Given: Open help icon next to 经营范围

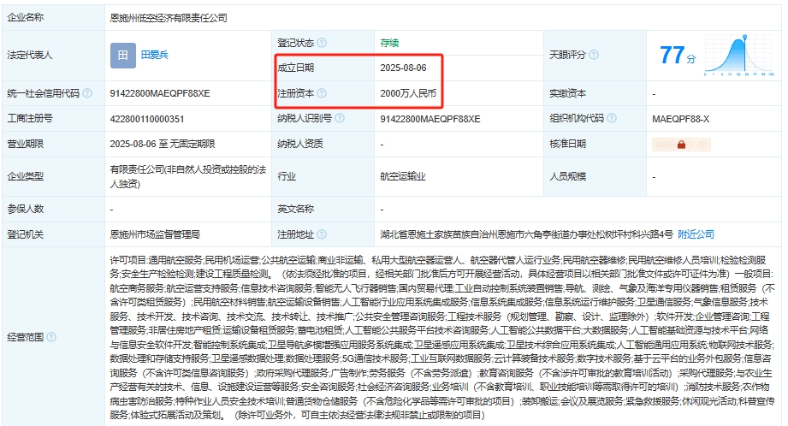Looking at the screenshot, I should (x=51, y=337).
